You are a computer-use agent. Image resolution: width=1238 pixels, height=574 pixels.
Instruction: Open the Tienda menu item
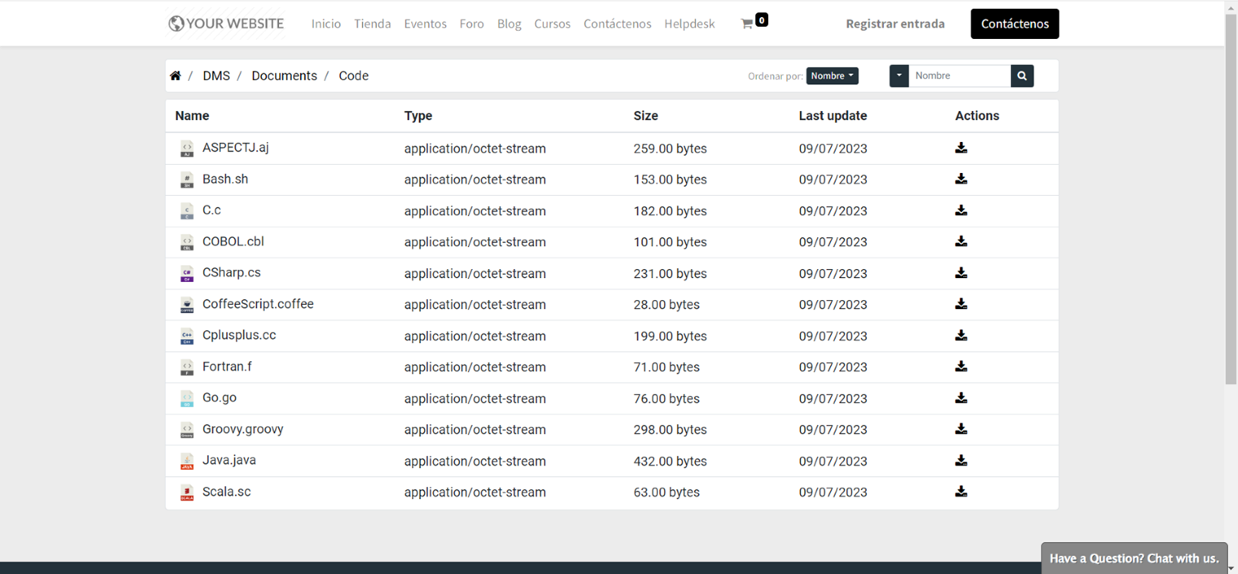click(372, 24)
